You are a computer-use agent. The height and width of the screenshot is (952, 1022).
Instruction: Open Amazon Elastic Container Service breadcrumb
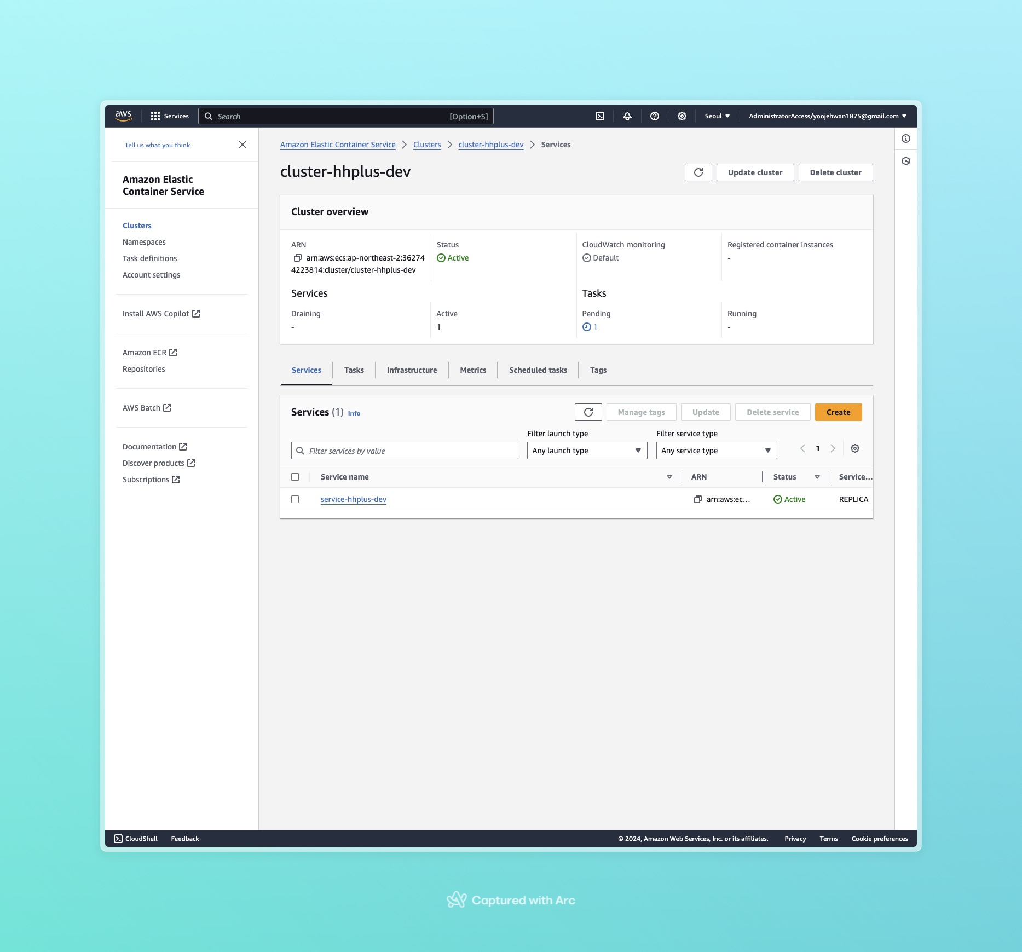(338, 145)
